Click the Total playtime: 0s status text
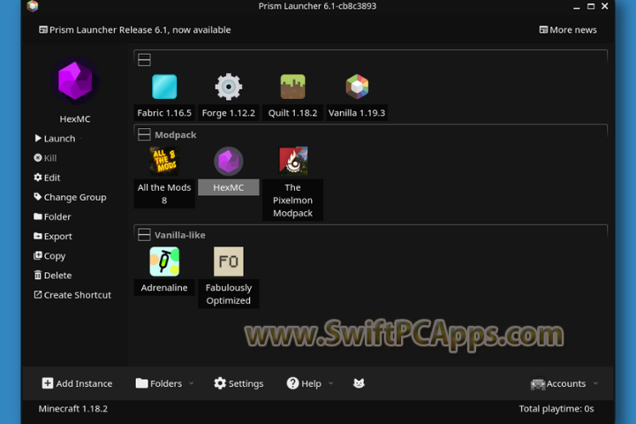Screen dimensions: 636x424 556,409
